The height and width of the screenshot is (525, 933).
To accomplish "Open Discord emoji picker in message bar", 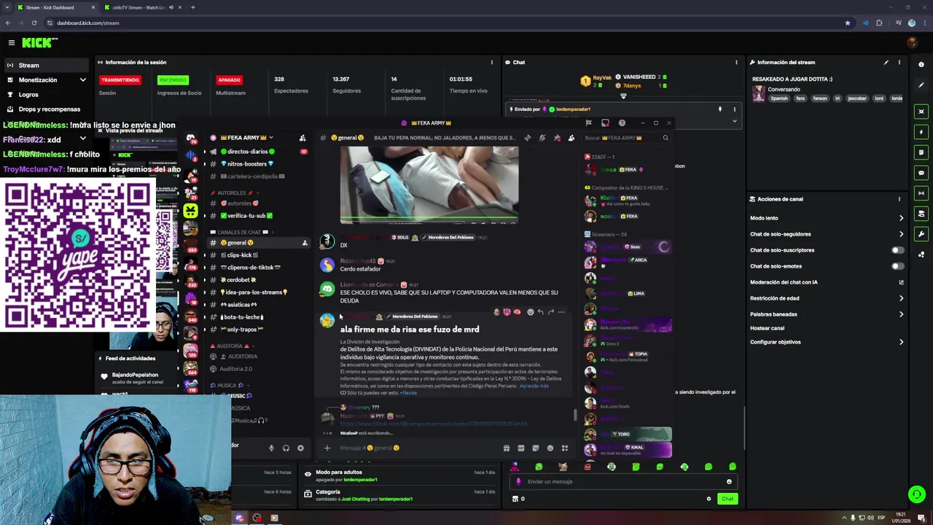I will click(x=550, y=448).
